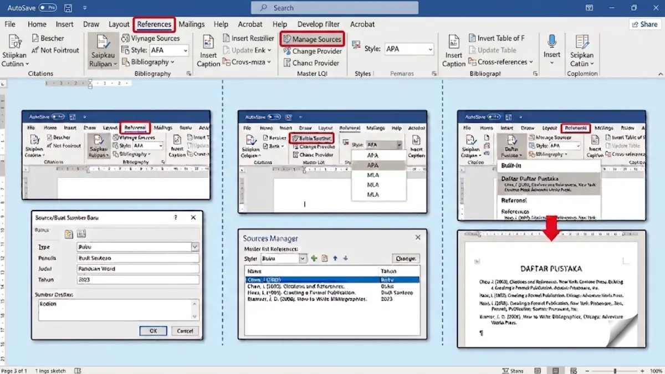Click the Save disk icon in title bar

(68, 8)
